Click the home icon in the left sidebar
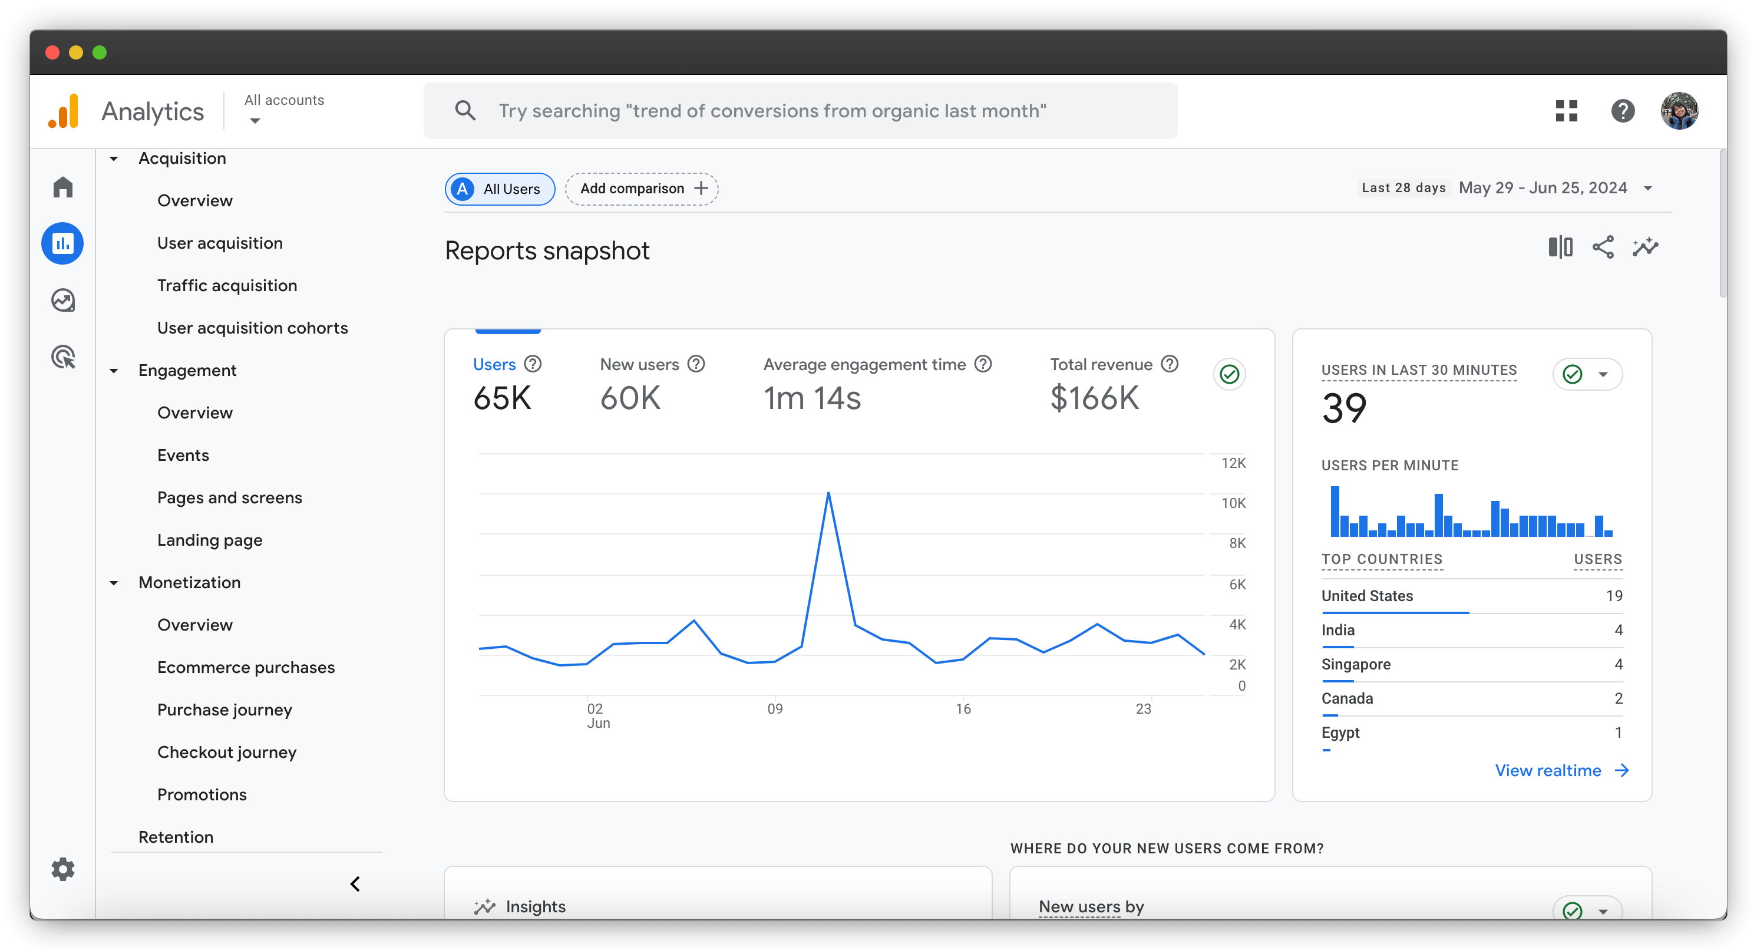 click(64, 187)
